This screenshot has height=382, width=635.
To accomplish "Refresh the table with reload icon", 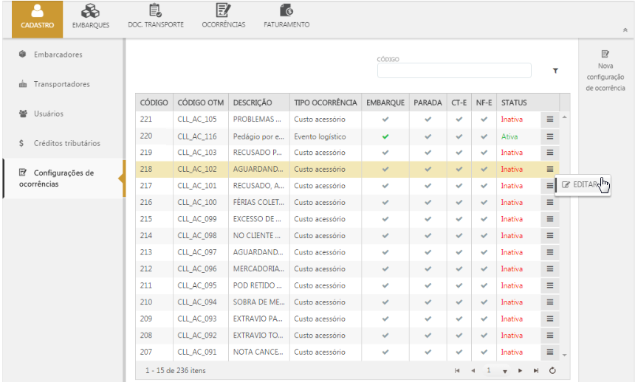I will pyautogui.click(x=552, y=370).
